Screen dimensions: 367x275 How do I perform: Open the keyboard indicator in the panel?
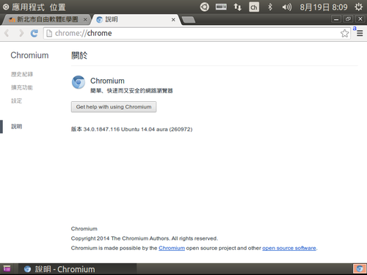[221, 7]
